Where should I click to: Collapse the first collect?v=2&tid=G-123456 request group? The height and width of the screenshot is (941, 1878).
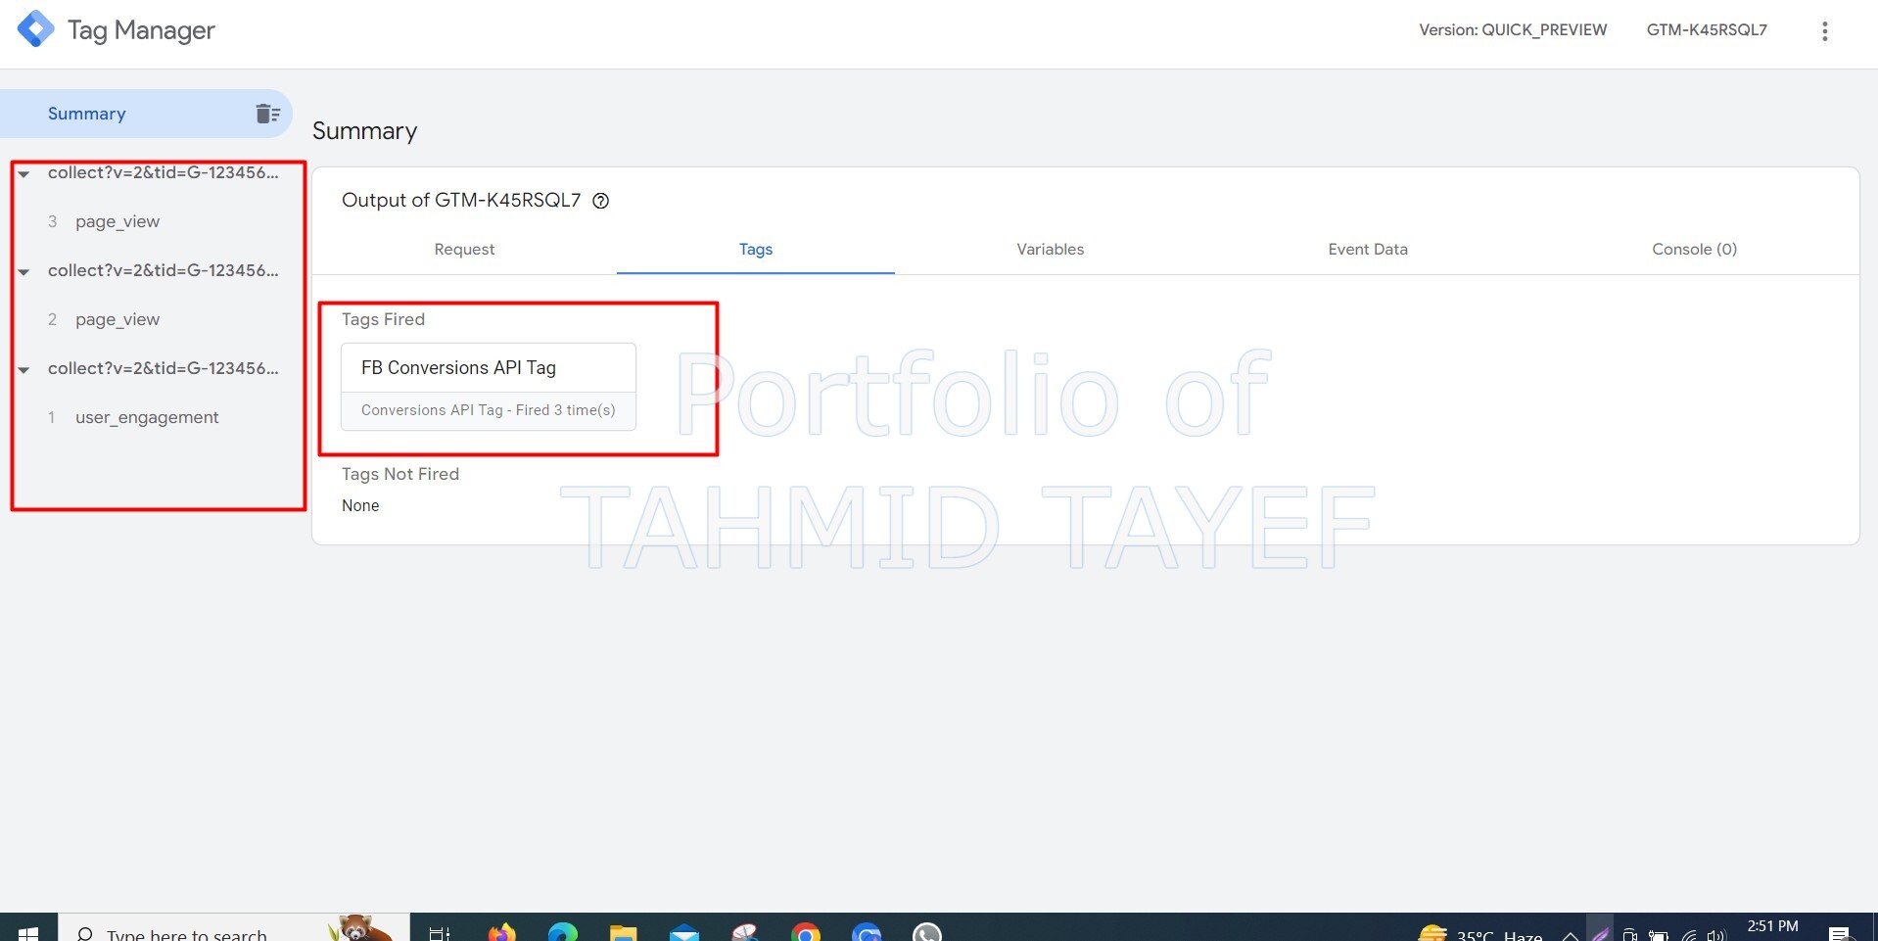tap(23, 173)
